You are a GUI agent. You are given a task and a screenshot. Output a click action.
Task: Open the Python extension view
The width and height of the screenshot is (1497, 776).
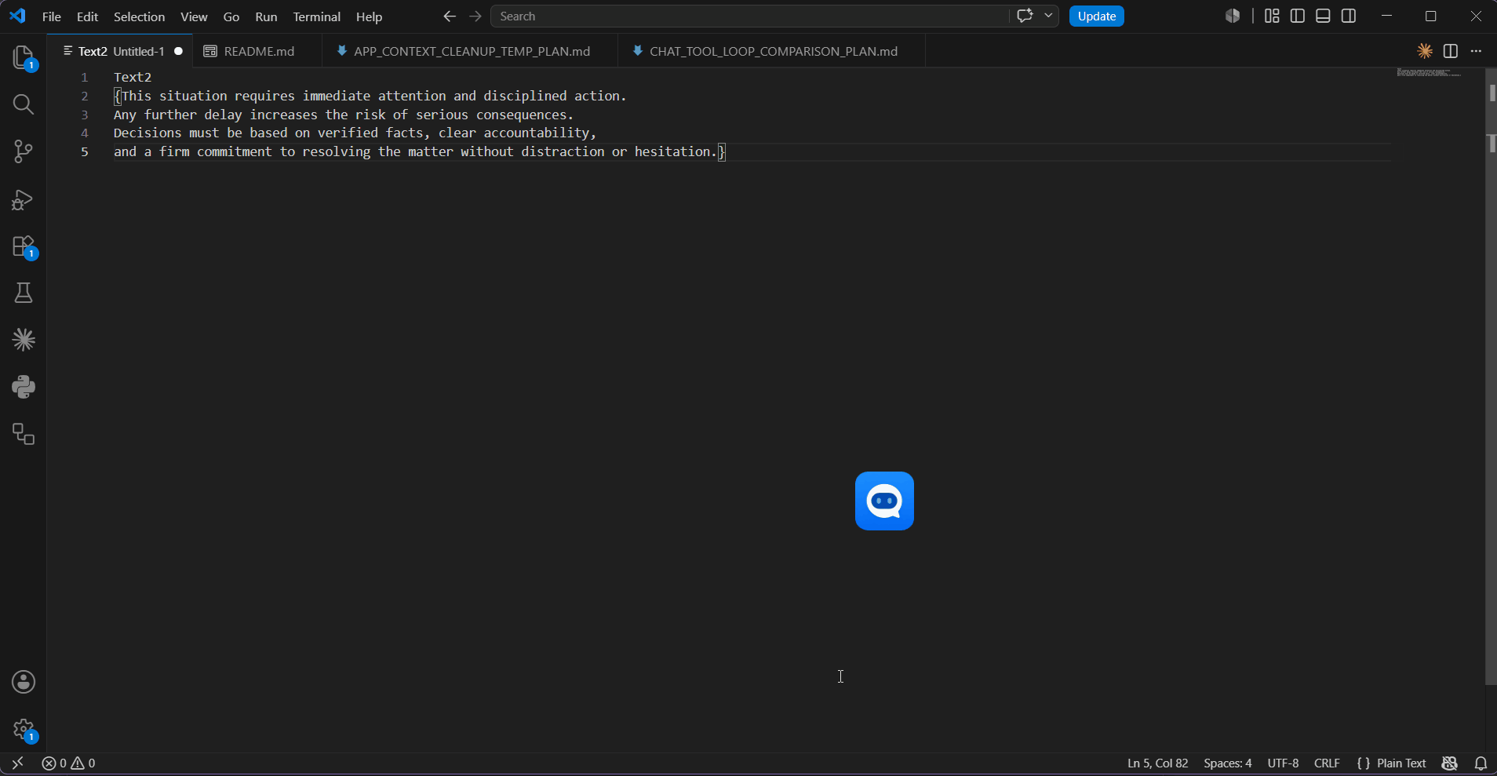tap(24, 387)
